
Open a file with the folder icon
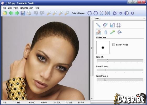point(5,13)
